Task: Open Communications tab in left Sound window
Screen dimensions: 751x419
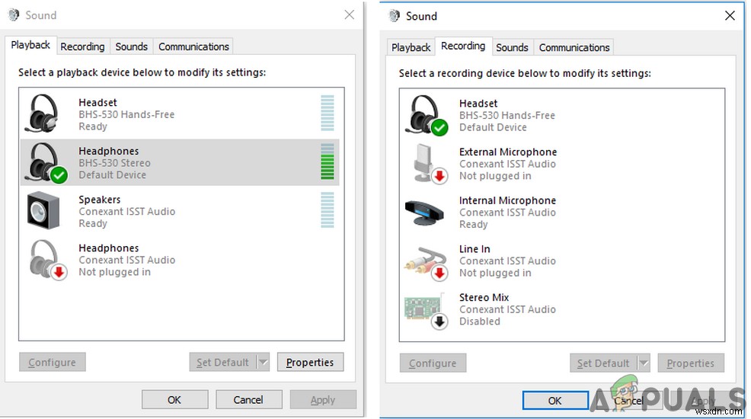Action: (193, 47)
